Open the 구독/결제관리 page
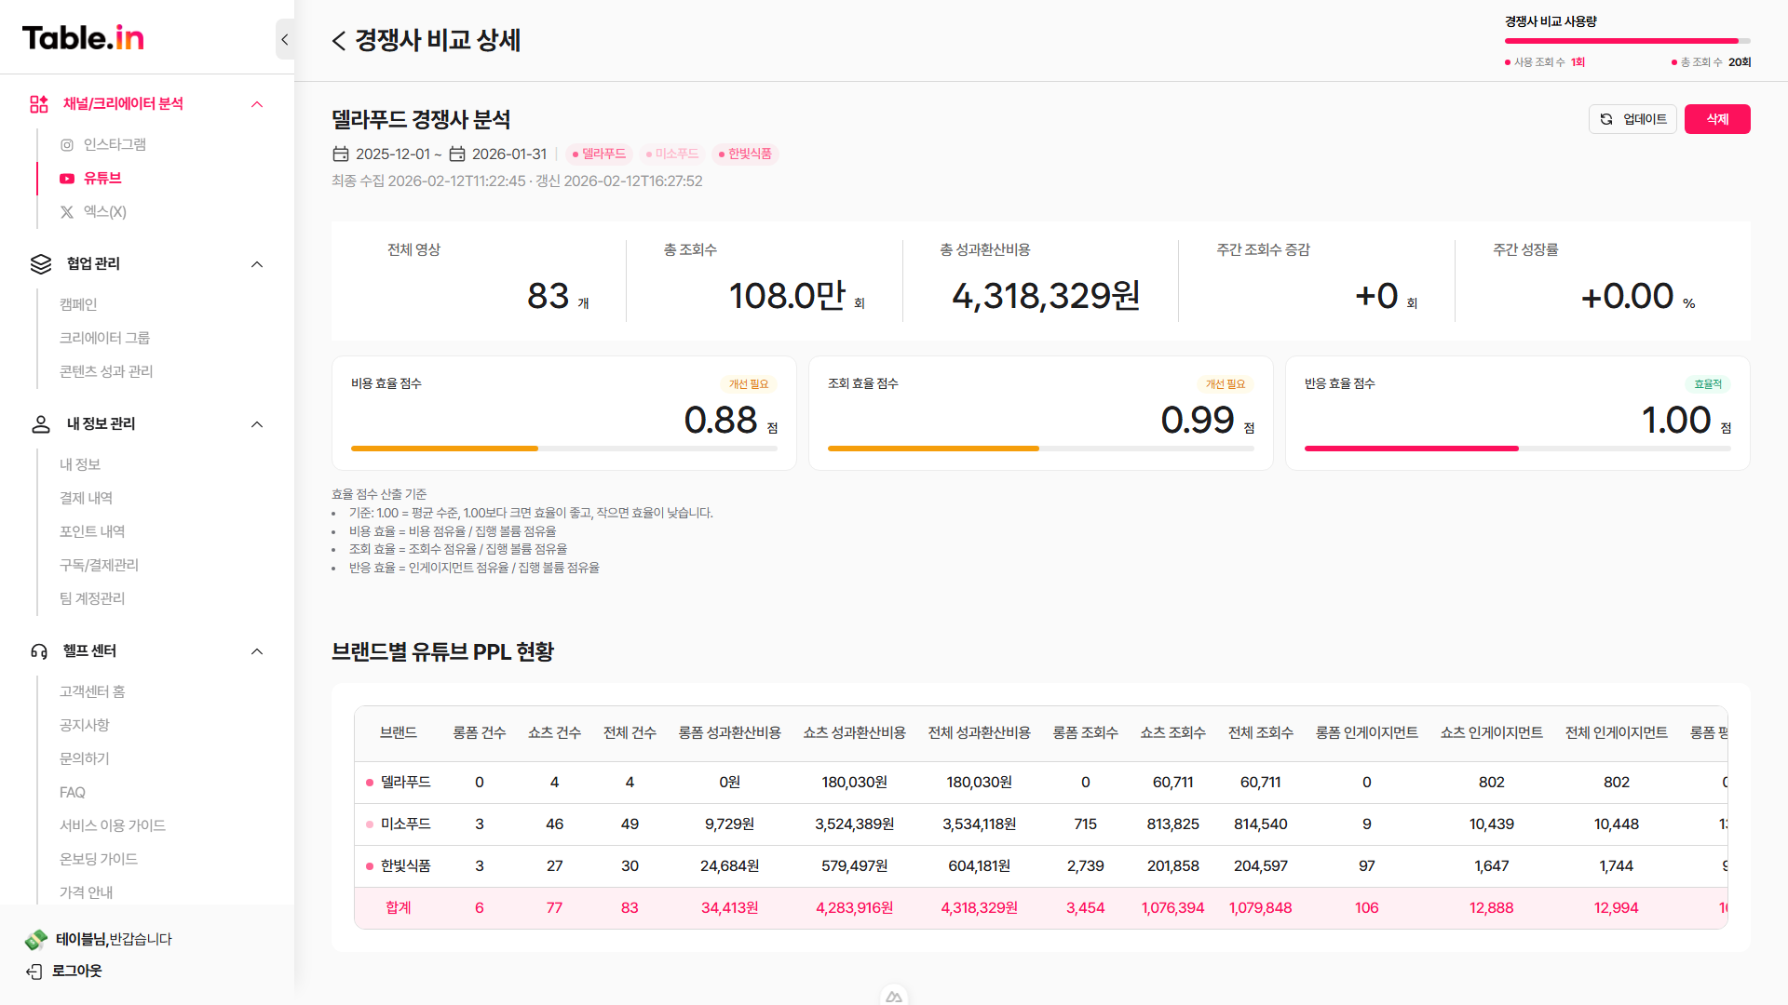1788x1005 pixels. click(99, 566)
